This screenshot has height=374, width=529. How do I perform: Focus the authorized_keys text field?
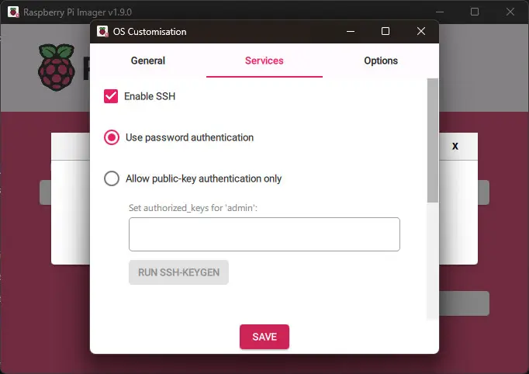[264, 234]
